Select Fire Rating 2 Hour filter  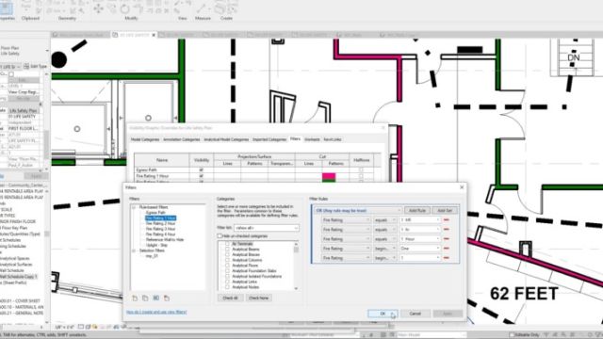click(160, 223)
